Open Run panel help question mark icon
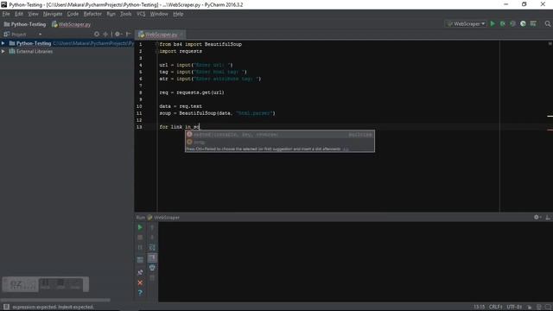 [140, 293]
